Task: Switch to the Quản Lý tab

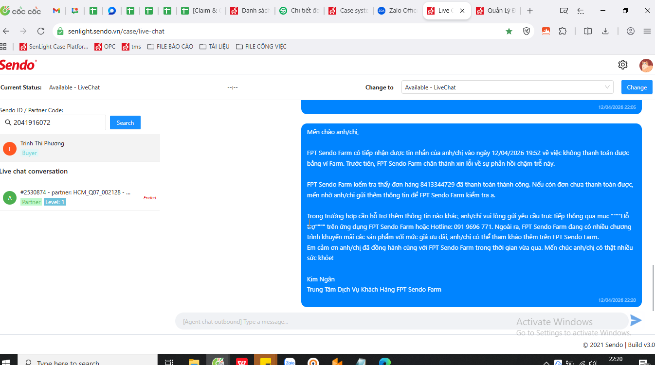Action: pyautogui.click(x=496, y=11)
